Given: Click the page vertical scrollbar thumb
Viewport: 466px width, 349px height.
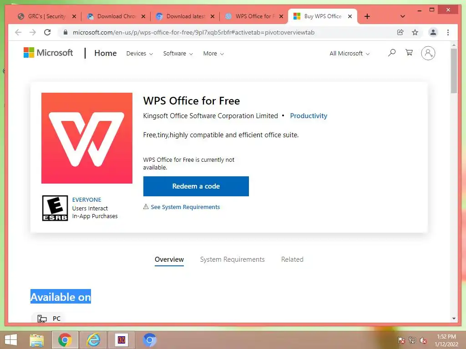Looking at the screenshot, I should [454, 71].
